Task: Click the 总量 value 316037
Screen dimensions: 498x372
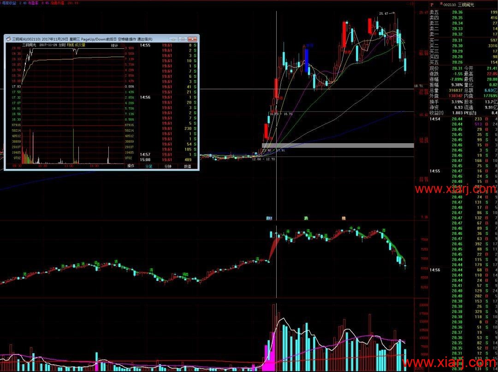Action: [x=456, y=90]
